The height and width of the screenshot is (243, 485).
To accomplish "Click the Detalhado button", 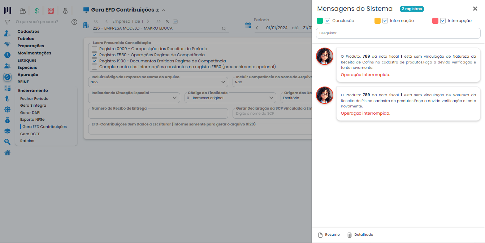I will tap(360, 235).
